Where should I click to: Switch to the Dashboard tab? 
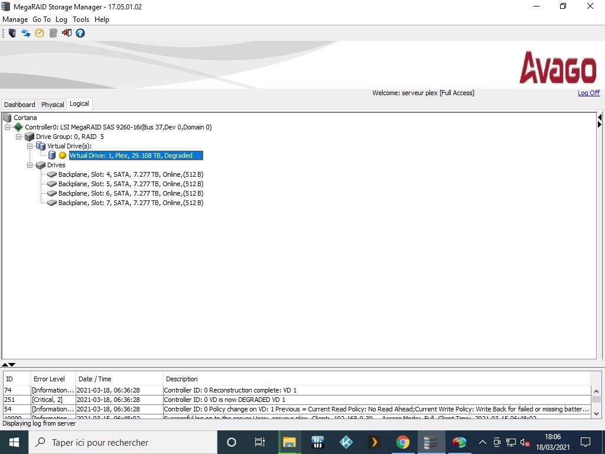click(19, 104)
